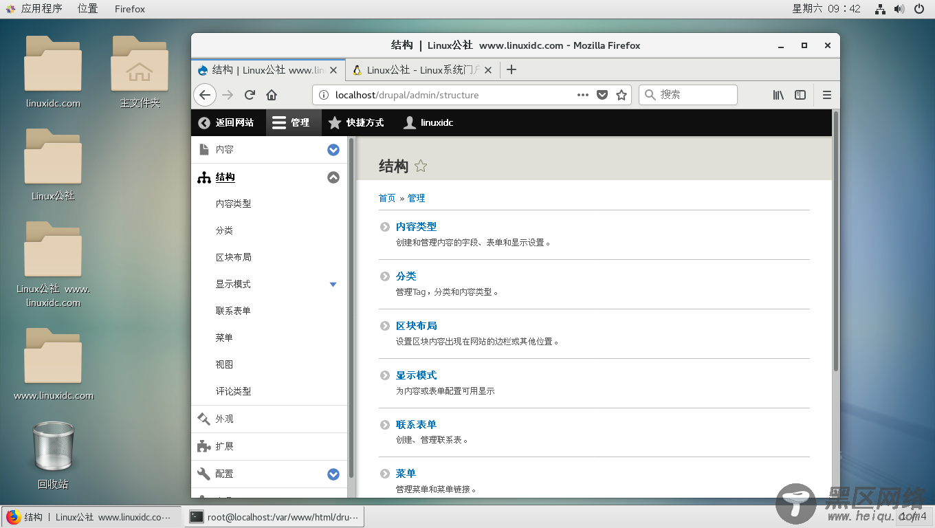Click the 显示模式 arrow bullet icon
The image size is (935, 528).
point(385,375)
